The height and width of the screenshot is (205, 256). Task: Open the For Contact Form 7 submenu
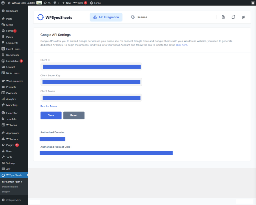pyautogui.click(x=12, y=182)
